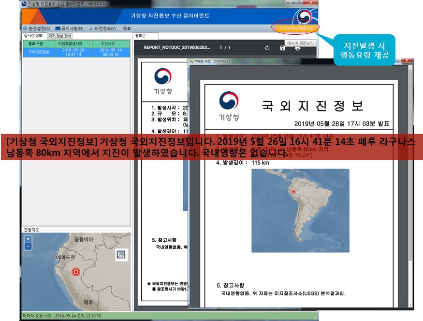This screenshot has height=321, width=423.
Task: Open 공지사항(N) notices menu
Action: point(70,28)
